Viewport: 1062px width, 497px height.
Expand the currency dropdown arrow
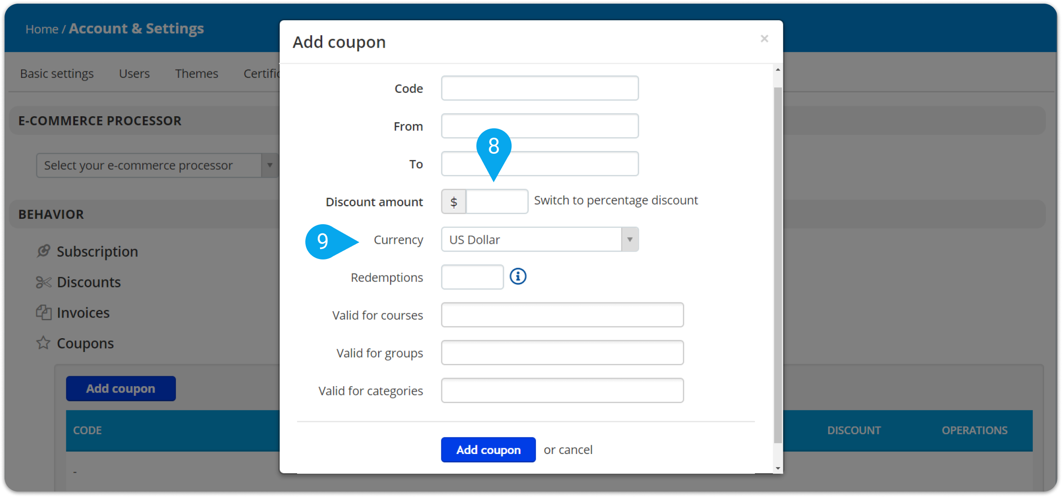(x=630, y=239)
